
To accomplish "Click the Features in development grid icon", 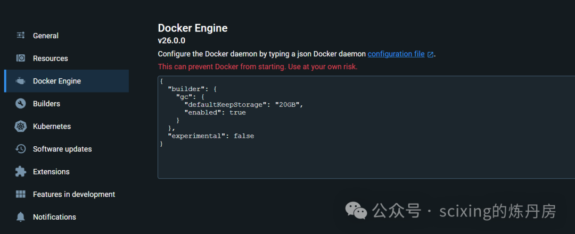I will coord(21,194).
